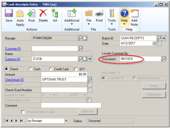The height and width of the screenshot is (128, 170).
Task: Click the Post icon
Action: point(32,13)
